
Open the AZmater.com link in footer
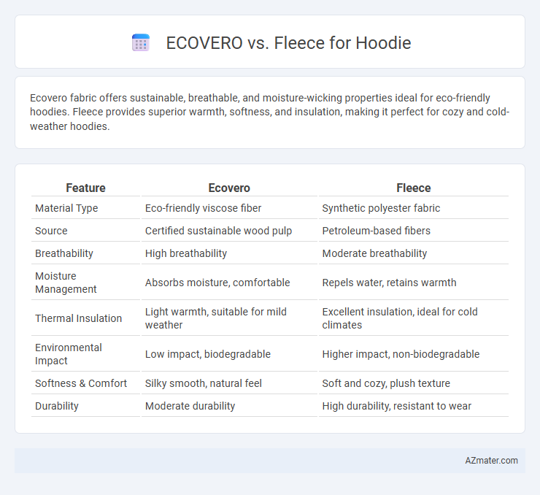coord(491,461)
